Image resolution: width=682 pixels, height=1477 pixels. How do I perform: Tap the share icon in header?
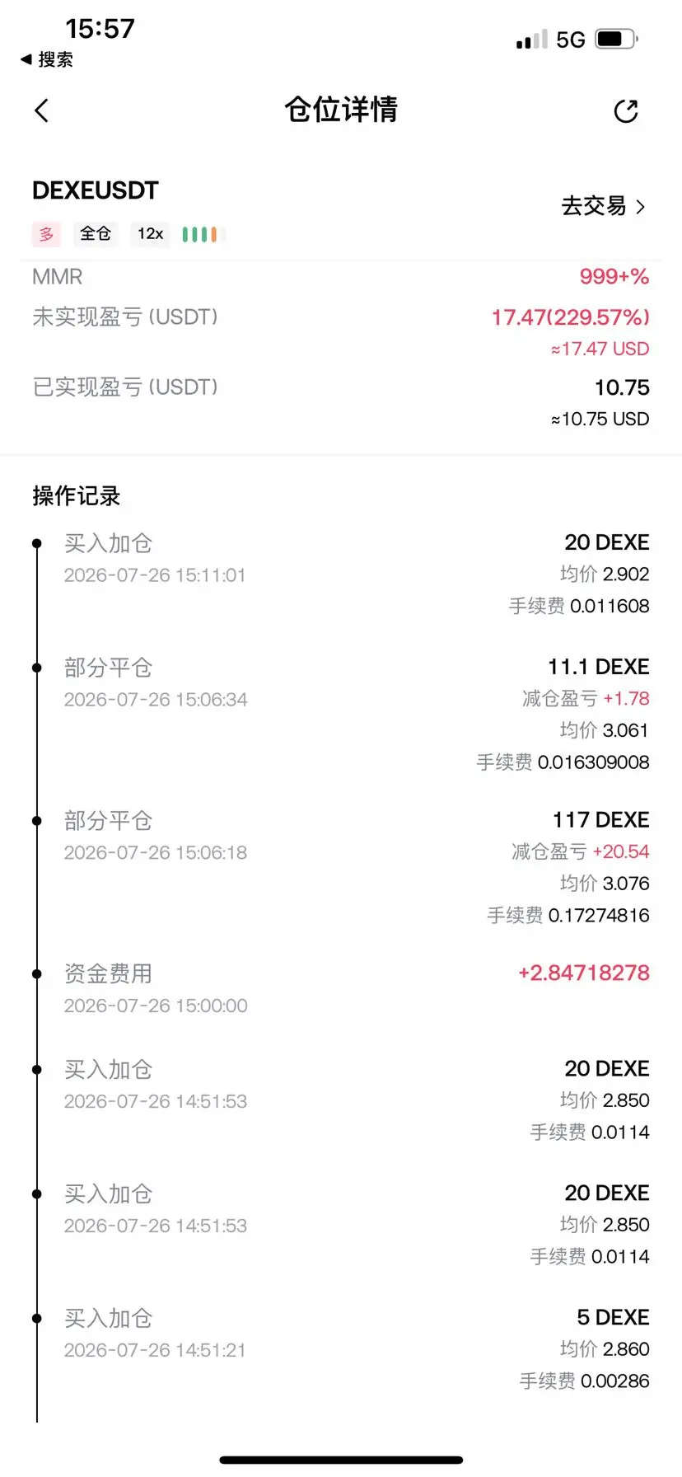click(626, 111)
